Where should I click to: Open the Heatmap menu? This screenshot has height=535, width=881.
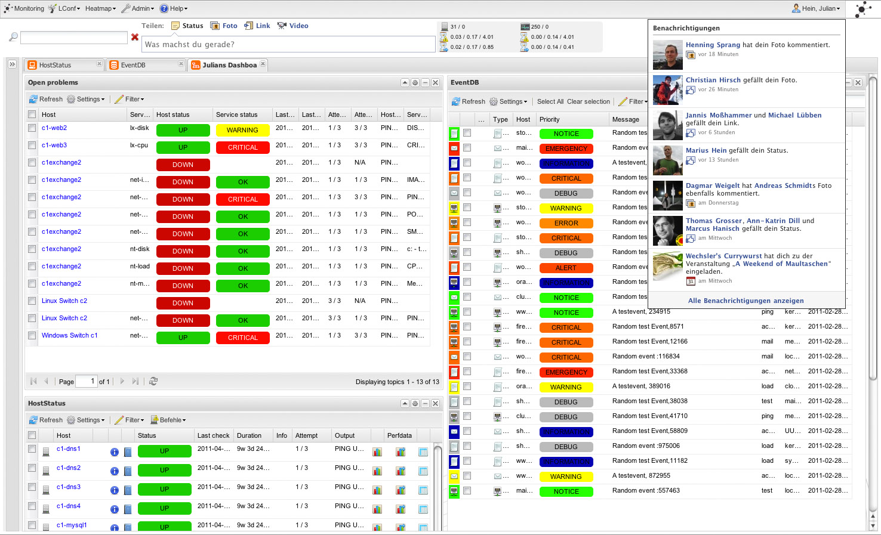click(100, 8)
